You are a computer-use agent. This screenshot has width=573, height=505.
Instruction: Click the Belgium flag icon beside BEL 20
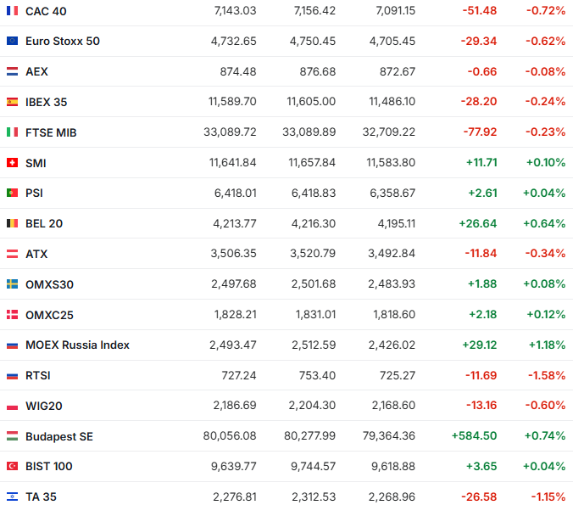click(x=12, y=223)
